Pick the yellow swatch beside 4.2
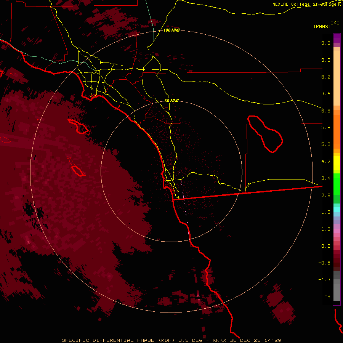Screen dimensions: 343x343 (337, 163)
